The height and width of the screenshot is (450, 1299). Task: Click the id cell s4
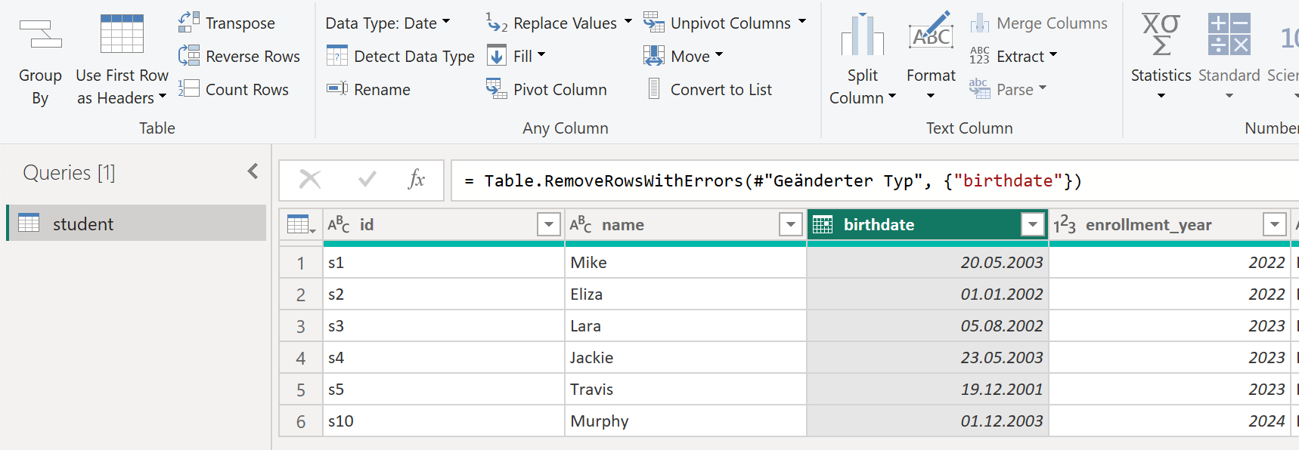(x=444, y=358)
